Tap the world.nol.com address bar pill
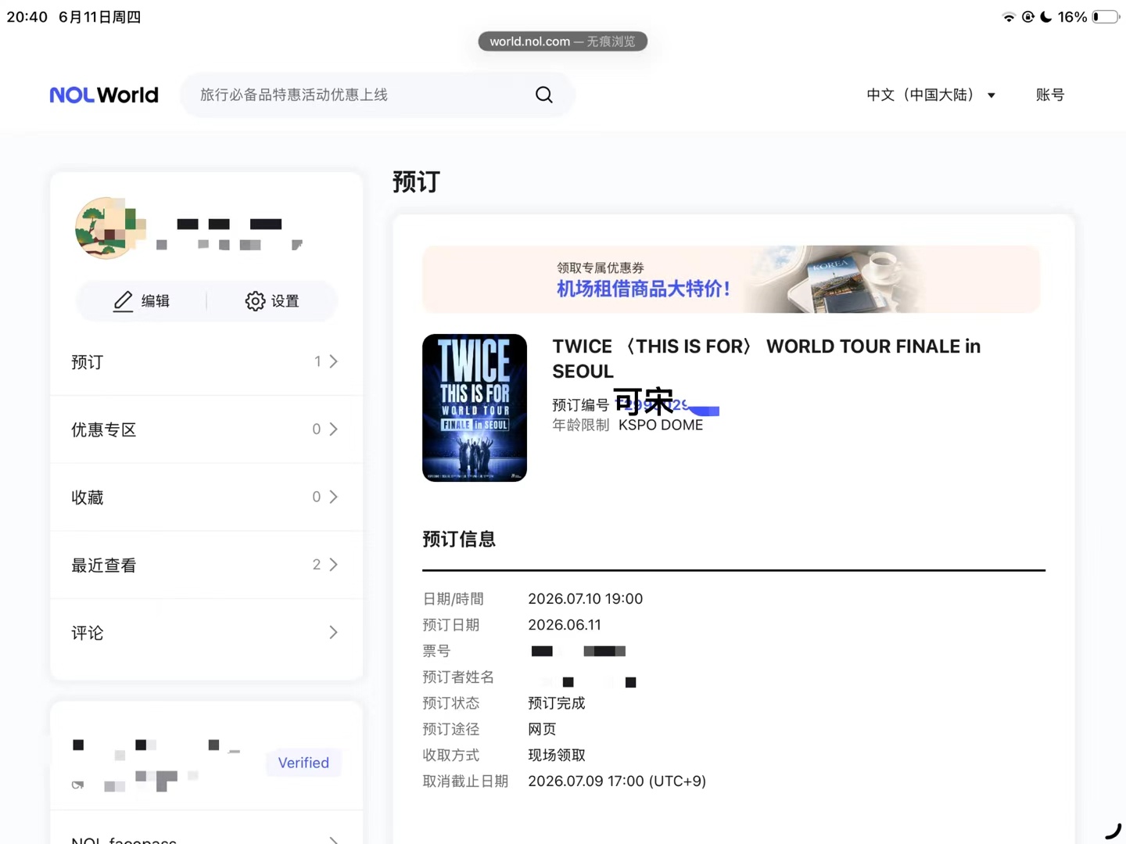Image resolution: width=1126 pixels, height=844 pixels. coord(563,41)
